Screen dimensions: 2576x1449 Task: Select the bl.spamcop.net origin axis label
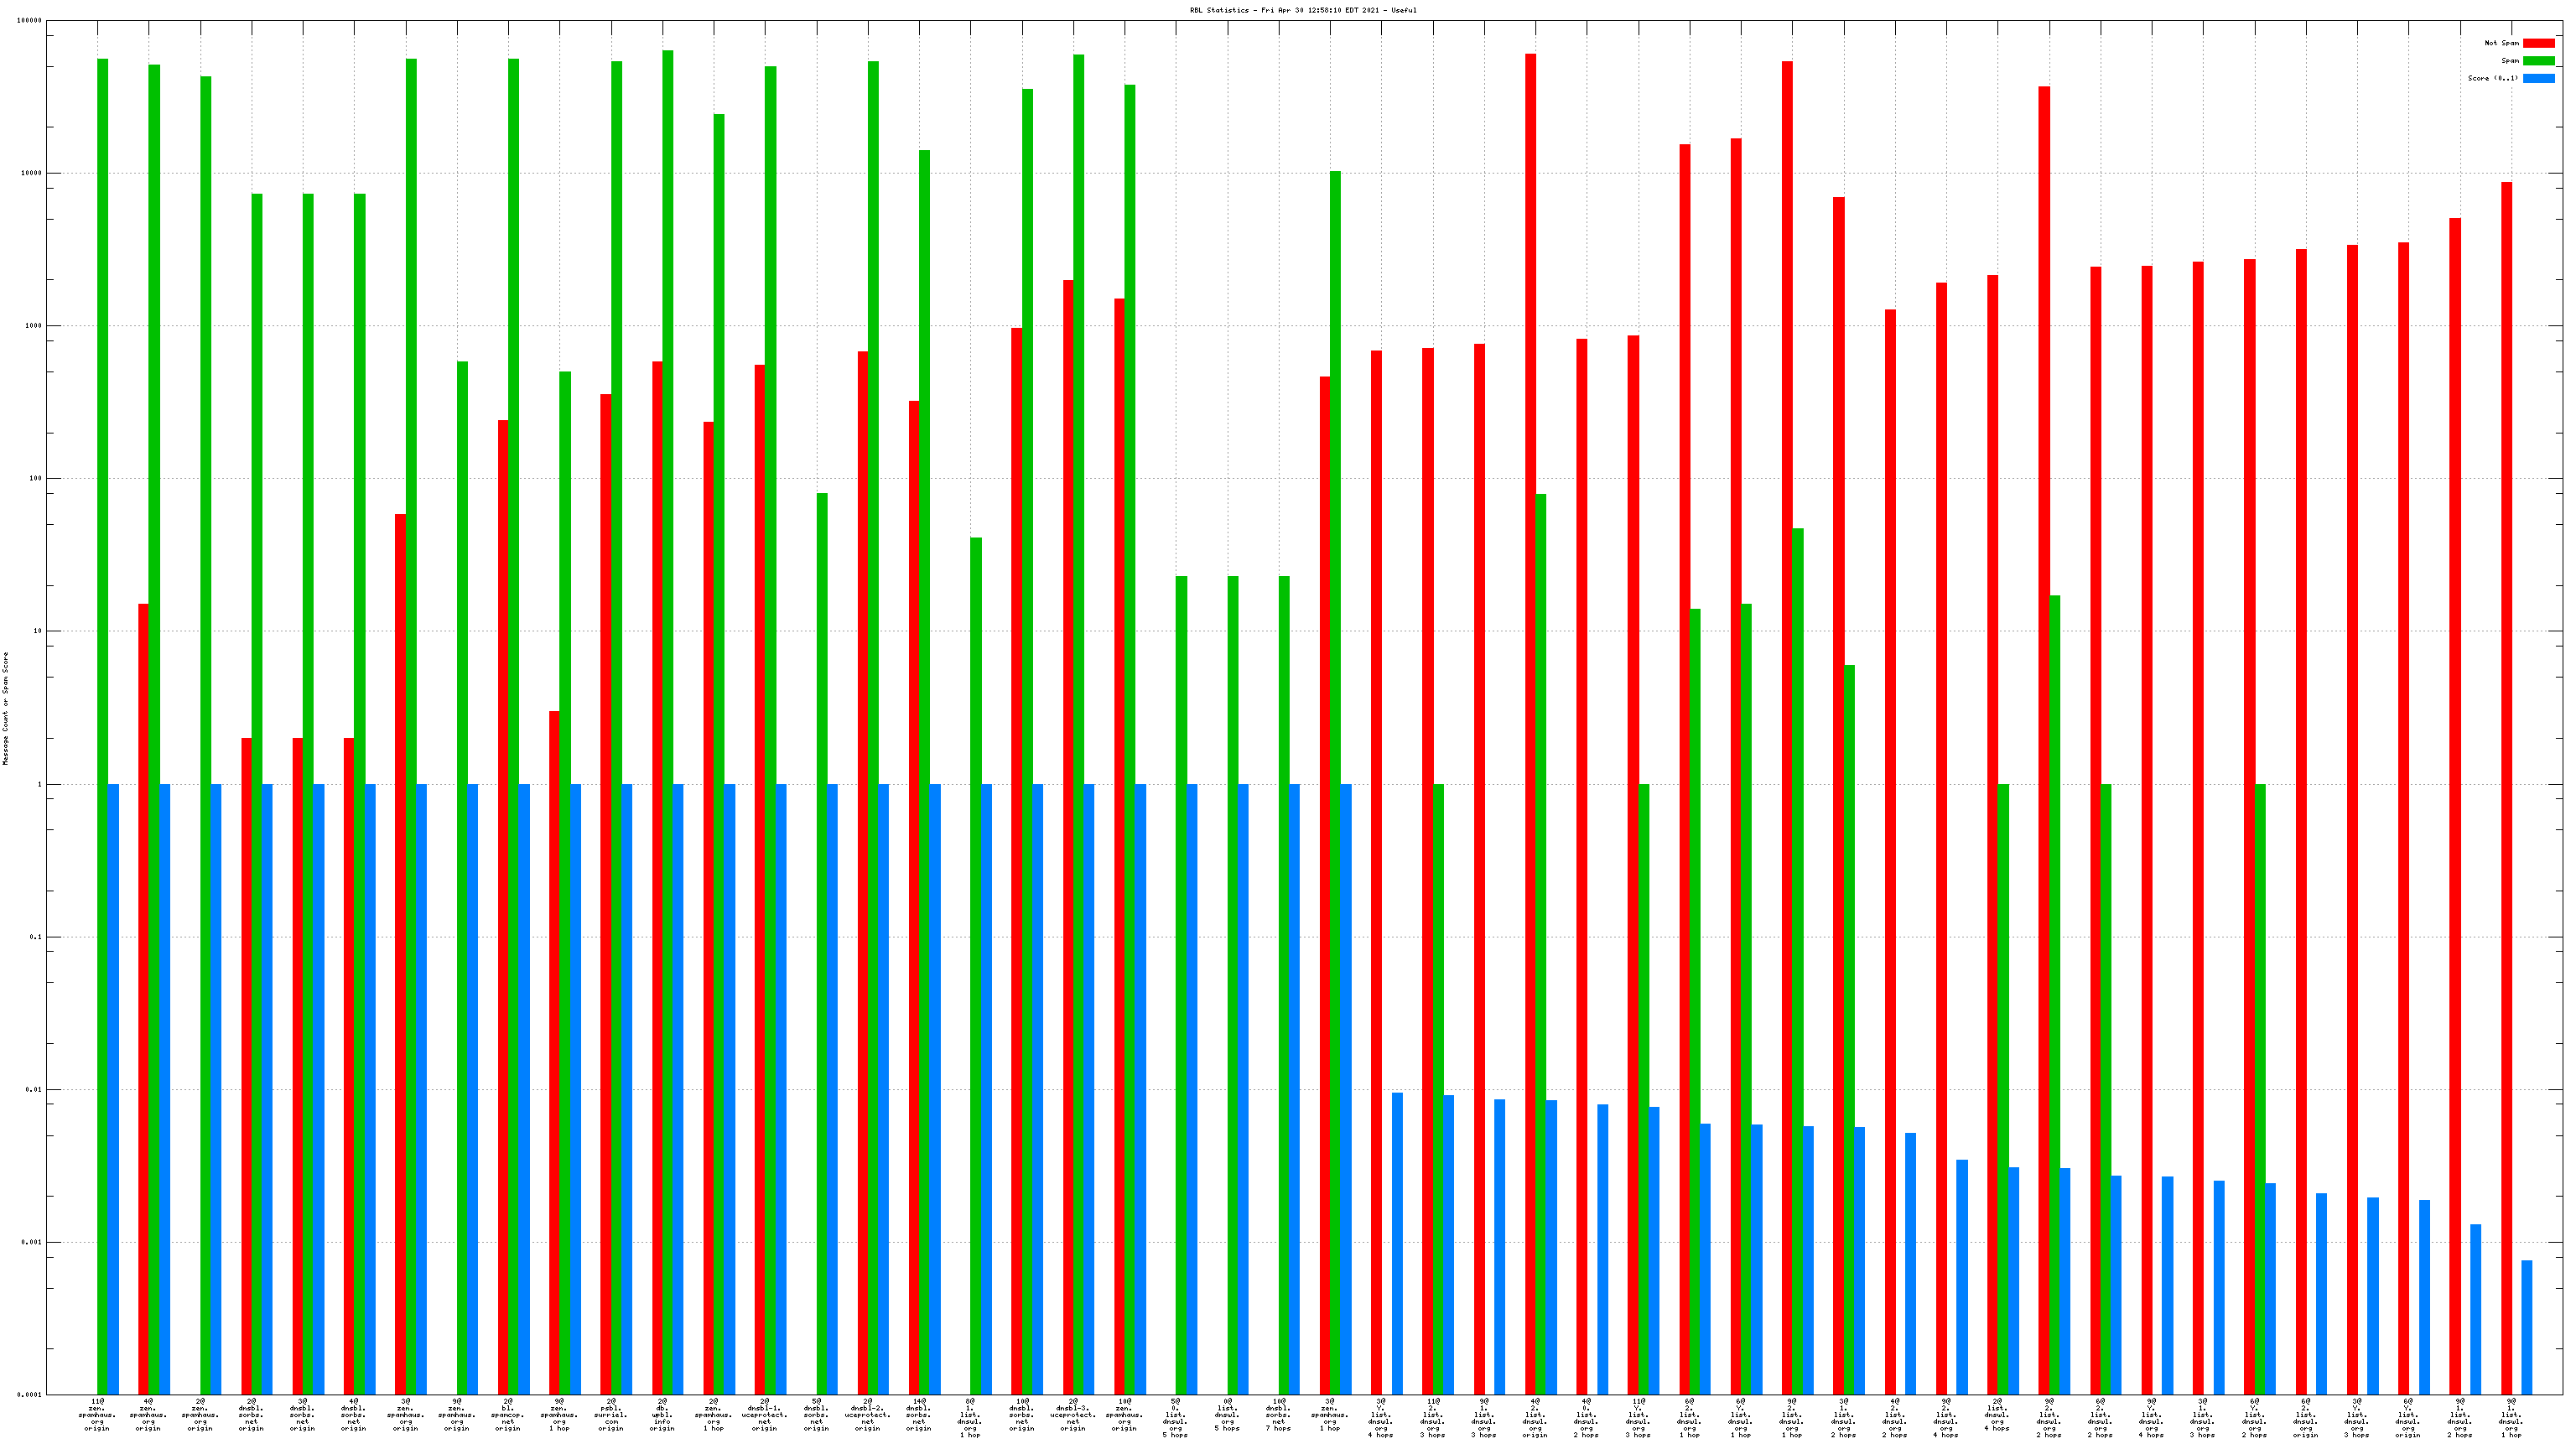508,1415
